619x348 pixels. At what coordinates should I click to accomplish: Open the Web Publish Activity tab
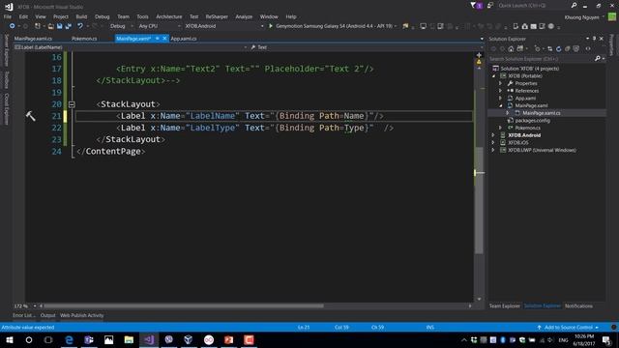(x=81, y=315)
